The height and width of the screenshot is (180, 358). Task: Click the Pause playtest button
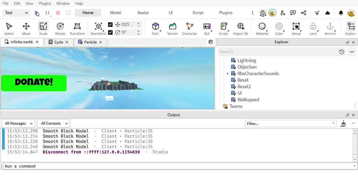[48, 13]
